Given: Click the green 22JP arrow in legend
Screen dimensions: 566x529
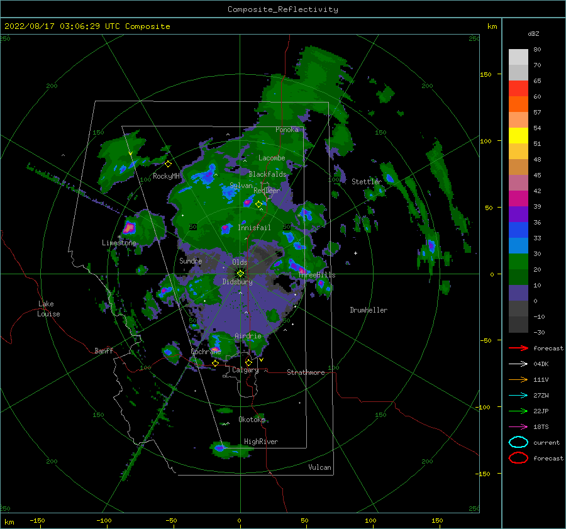Looking at the screenshot, I should click(x=518, y=411).
